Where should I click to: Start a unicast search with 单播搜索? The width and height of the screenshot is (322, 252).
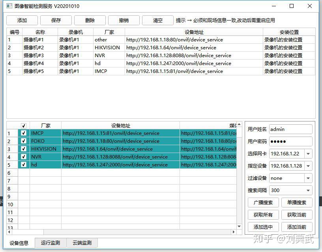tap(297, 202)
